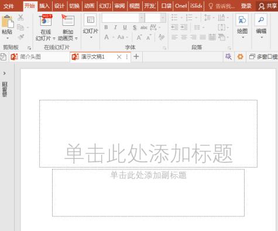Screen dimensions: 278x231
Task: Open character spacing AV dropdown
Action: (155, 28)
